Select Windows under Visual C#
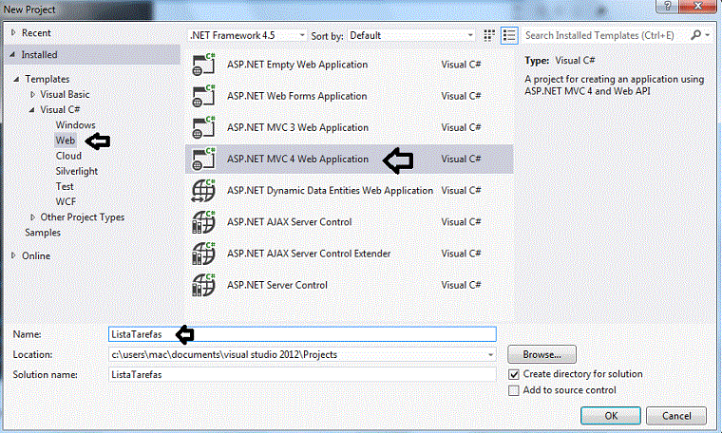This screenshot has height=433, width=722. pos(75,125)
